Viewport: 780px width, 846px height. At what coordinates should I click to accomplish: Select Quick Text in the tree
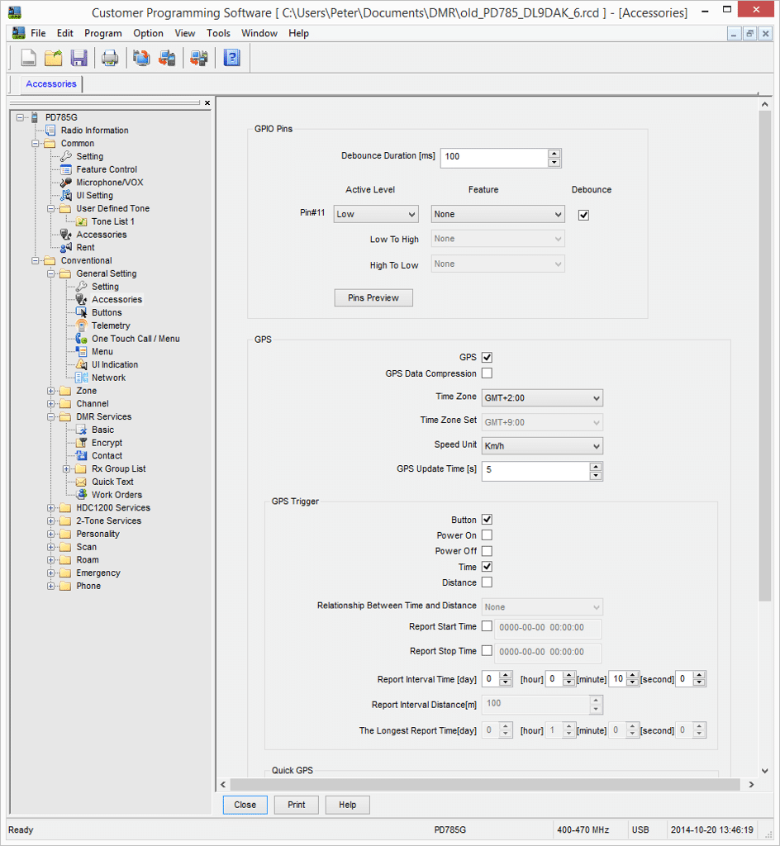click(112, 482)
